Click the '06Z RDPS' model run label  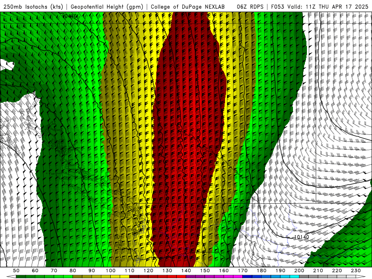point(250,7)
